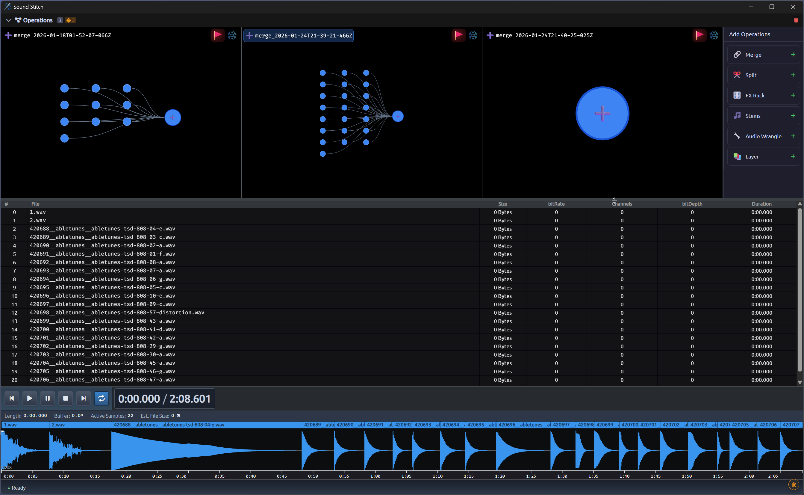Freeze merge_2026-01-24T21-39-21-466Z via snowflake icon
Viewport: 804px width, 495px height.
pyautogui.click(x=473, y=35)
